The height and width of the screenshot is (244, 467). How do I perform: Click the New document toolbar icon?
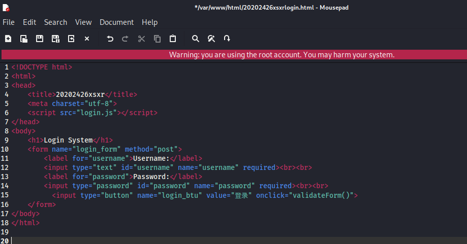[x=8, y=39]
